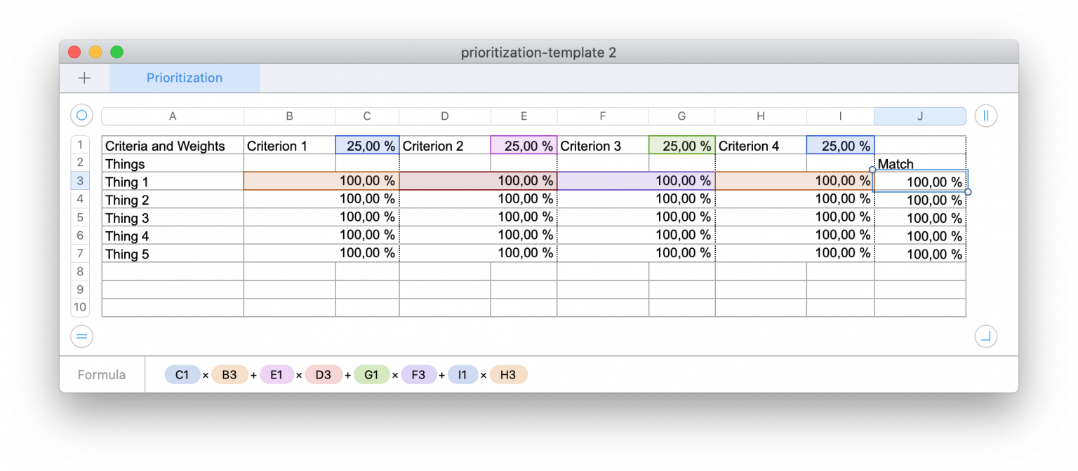The height and width of the screenshot is (471, 1078).
Task: Select the 'Criterion 3' cell
Action: click(x=603, y=145)
